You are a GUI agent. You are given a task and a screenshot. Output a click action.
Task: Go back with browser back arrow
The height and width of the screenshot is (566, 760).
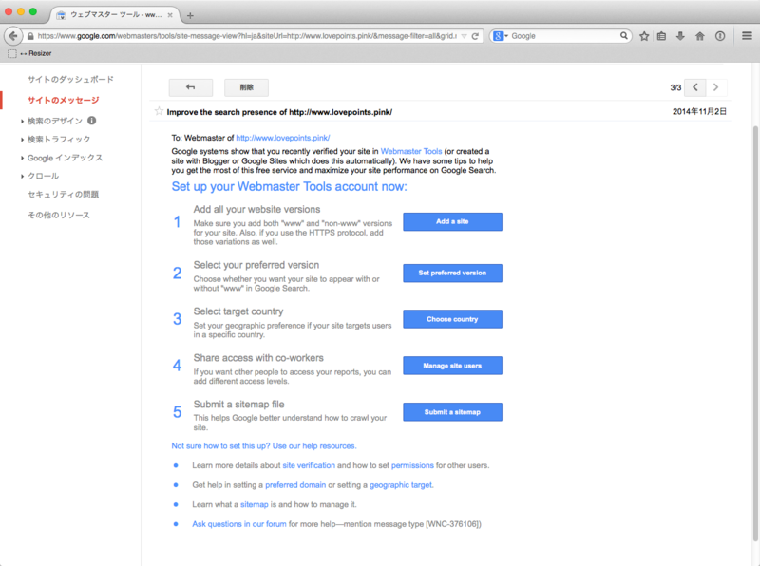pyautogui.click(x=13, y=36)
